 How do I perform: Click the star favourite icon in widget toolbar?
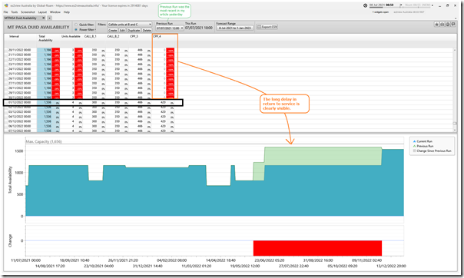(x=436, y=25)
